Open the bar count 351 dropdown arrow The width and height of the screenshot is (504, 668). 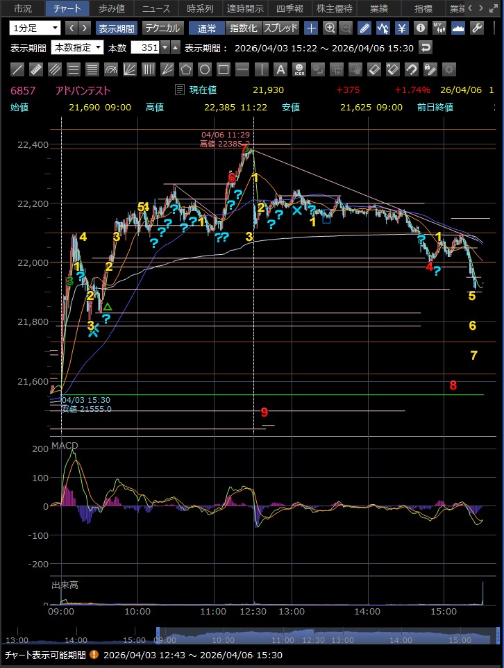pos(165,48)
